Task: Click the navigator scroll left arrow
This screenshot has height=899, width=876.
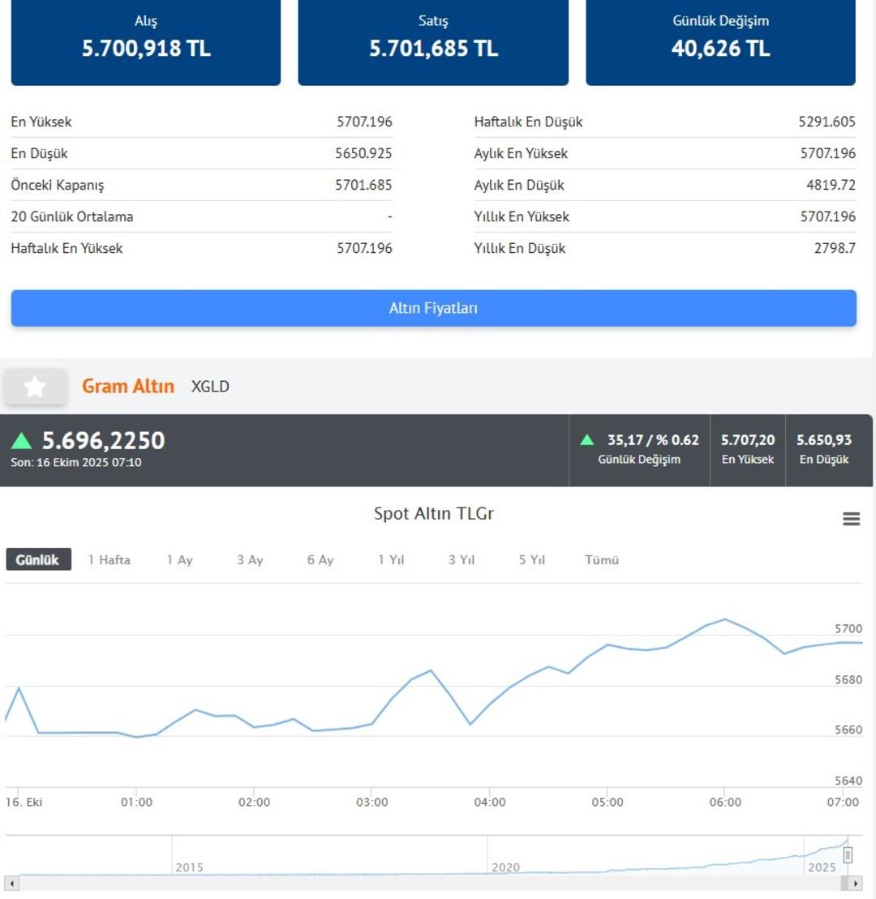Action: 11,883
